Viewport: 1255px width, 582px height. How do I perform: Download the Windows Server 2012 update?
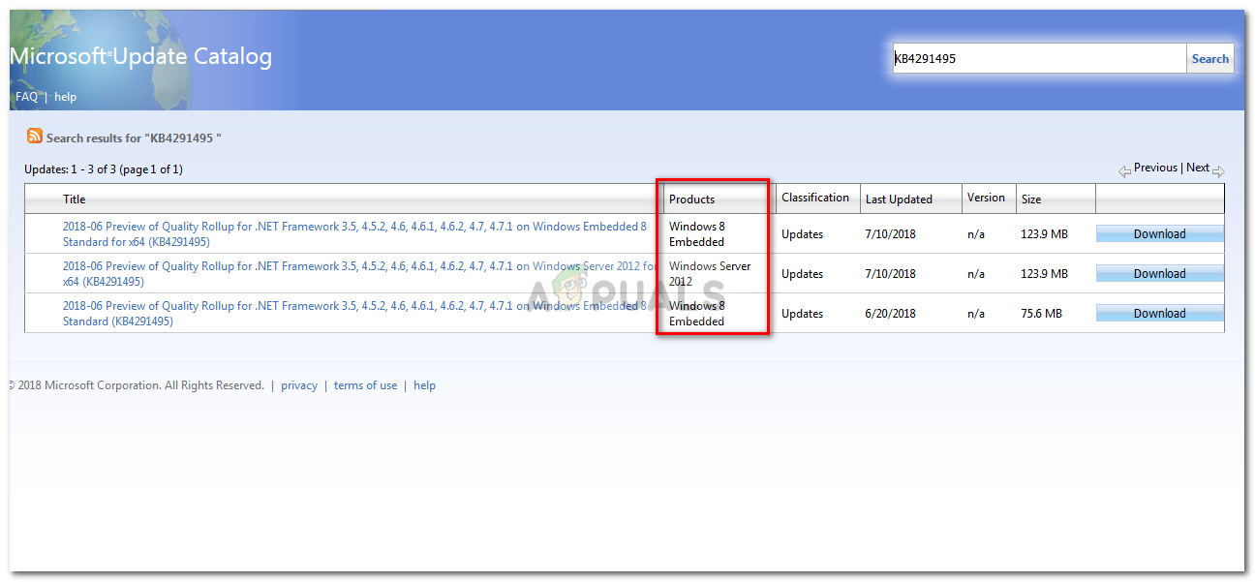(x=1160, y=274)
